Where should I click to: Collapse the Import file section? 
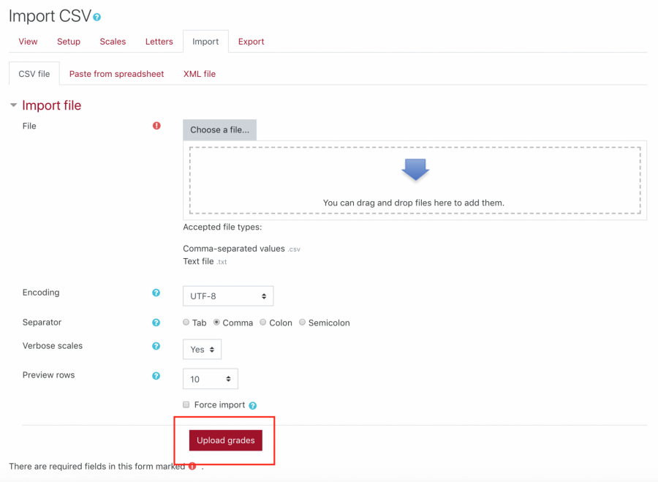click(x=13, y=105)
